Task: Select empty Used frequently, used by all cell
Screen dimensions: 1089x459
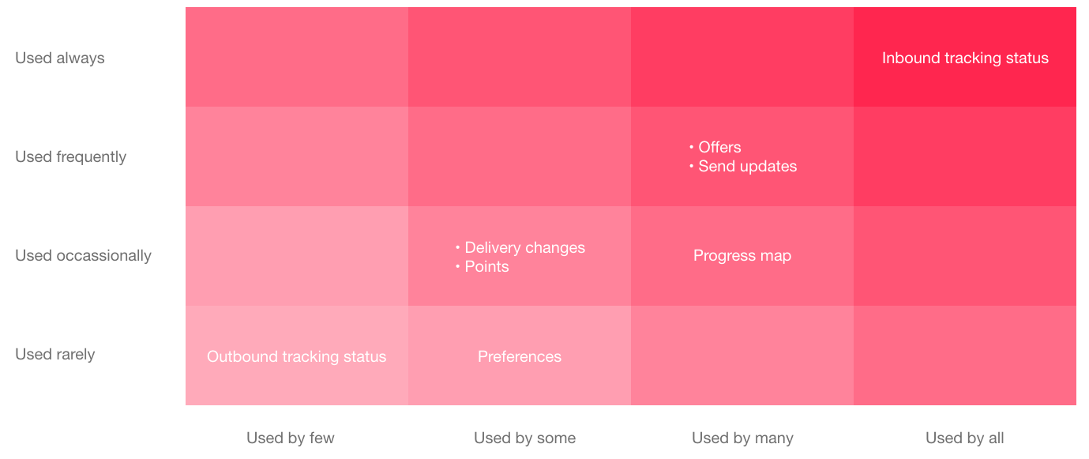Action: [965, 156]
